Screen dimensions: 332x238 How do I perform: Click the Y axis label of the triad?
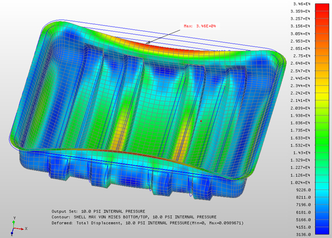click(x=14, y=218)
